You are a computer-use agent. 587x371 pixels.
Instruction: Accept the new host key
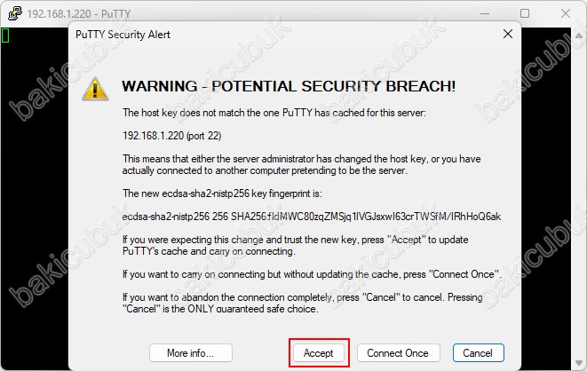(319, 352)
